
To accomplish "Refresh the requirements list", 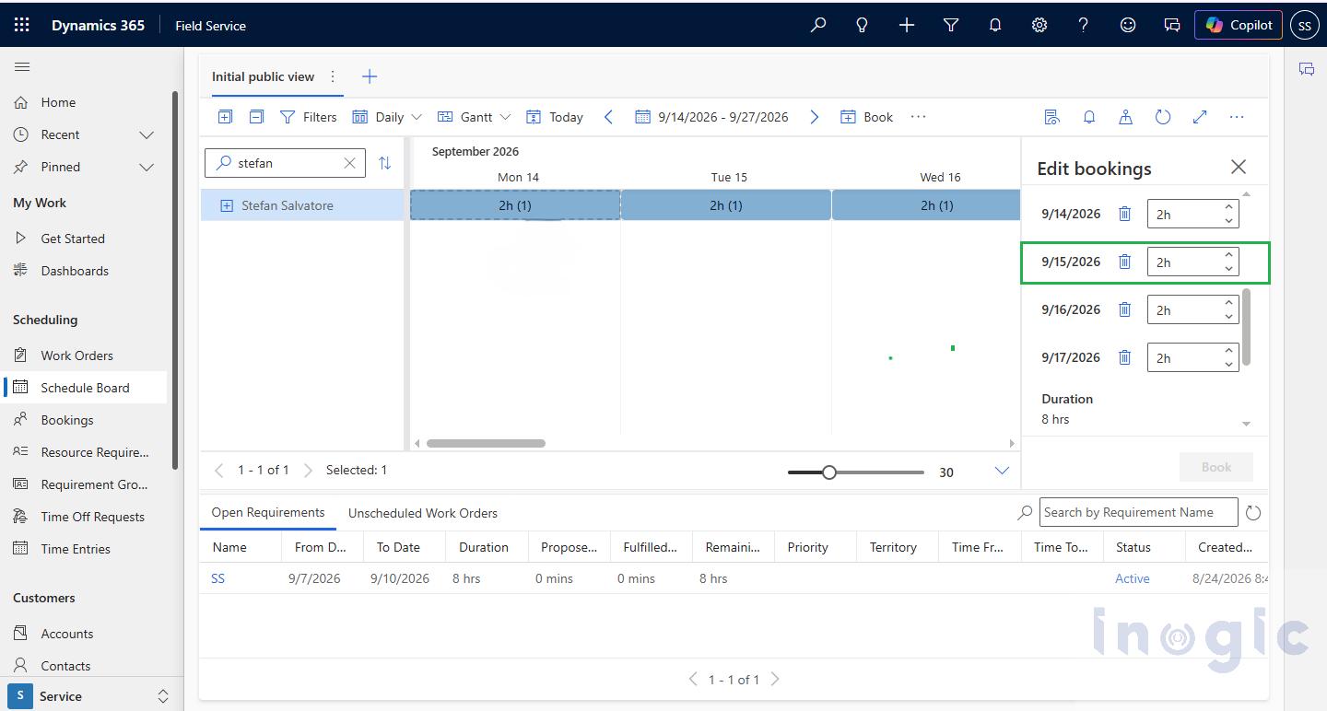I will point(1253,513).
